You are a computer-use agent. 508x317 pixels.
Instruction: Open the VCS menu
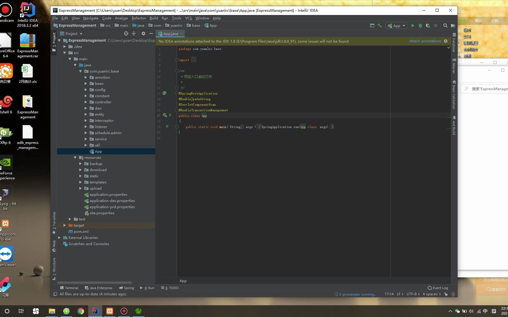pyautogui.click(x=188, y=18)
